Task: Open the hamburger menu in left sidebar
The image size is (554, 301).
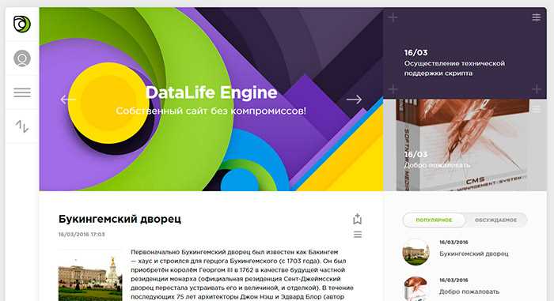Action: 22,92
